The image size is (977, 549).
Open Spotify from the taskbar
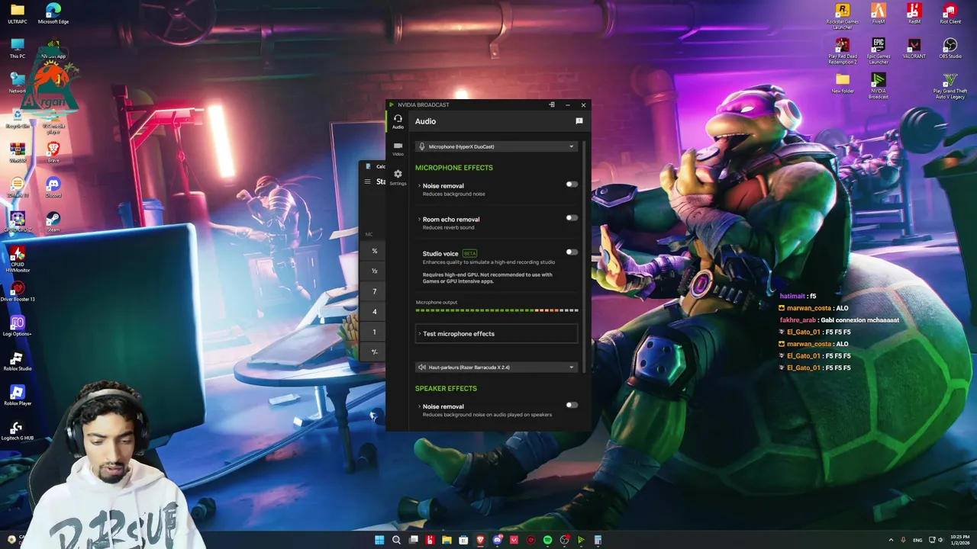coord(547,540)
